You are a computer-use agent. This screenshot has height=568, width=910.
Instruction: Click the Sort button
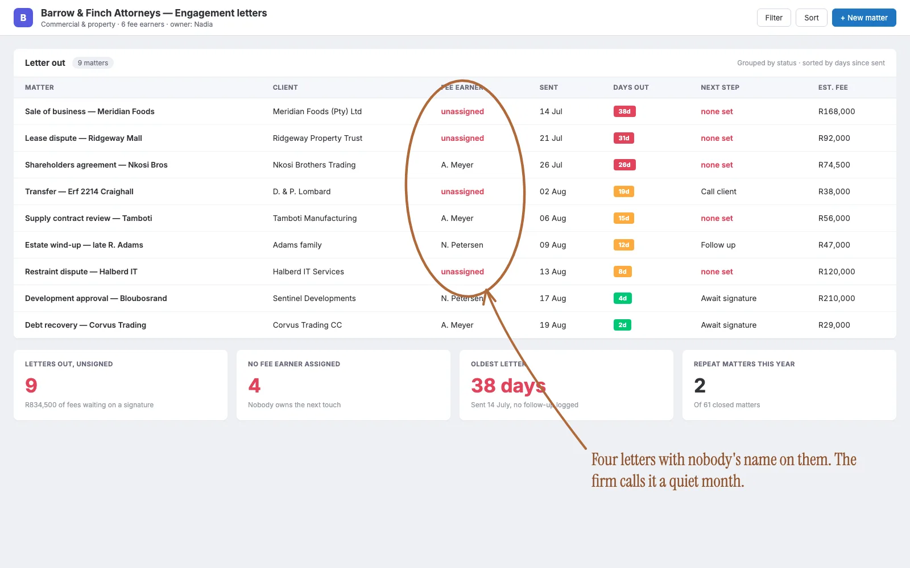811,18
